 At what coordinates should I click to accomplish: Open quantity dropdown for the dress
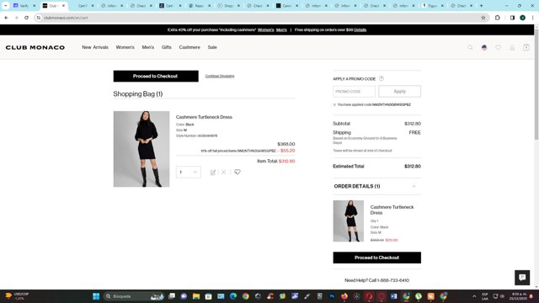(x=189, y=172)
